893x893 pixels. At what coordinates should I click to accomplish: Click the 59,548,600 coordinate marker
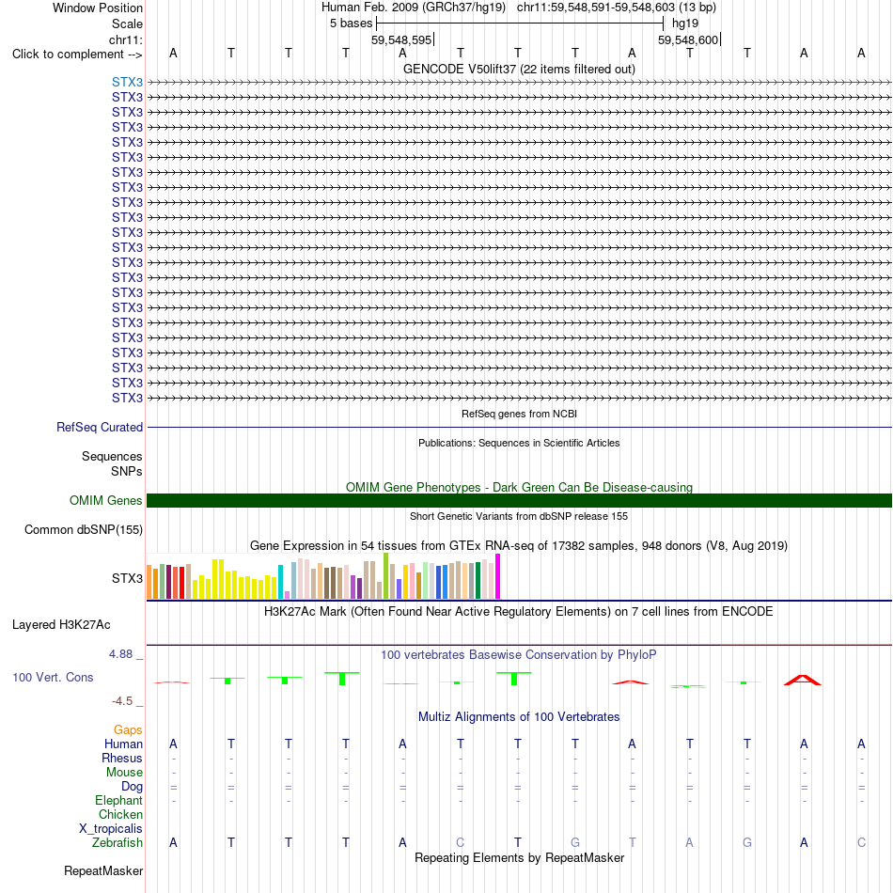(688, 39)
